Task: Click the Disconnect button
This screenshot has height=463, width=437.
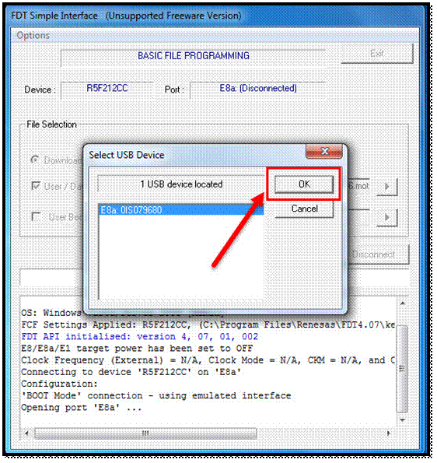Action: pos(379,254)
